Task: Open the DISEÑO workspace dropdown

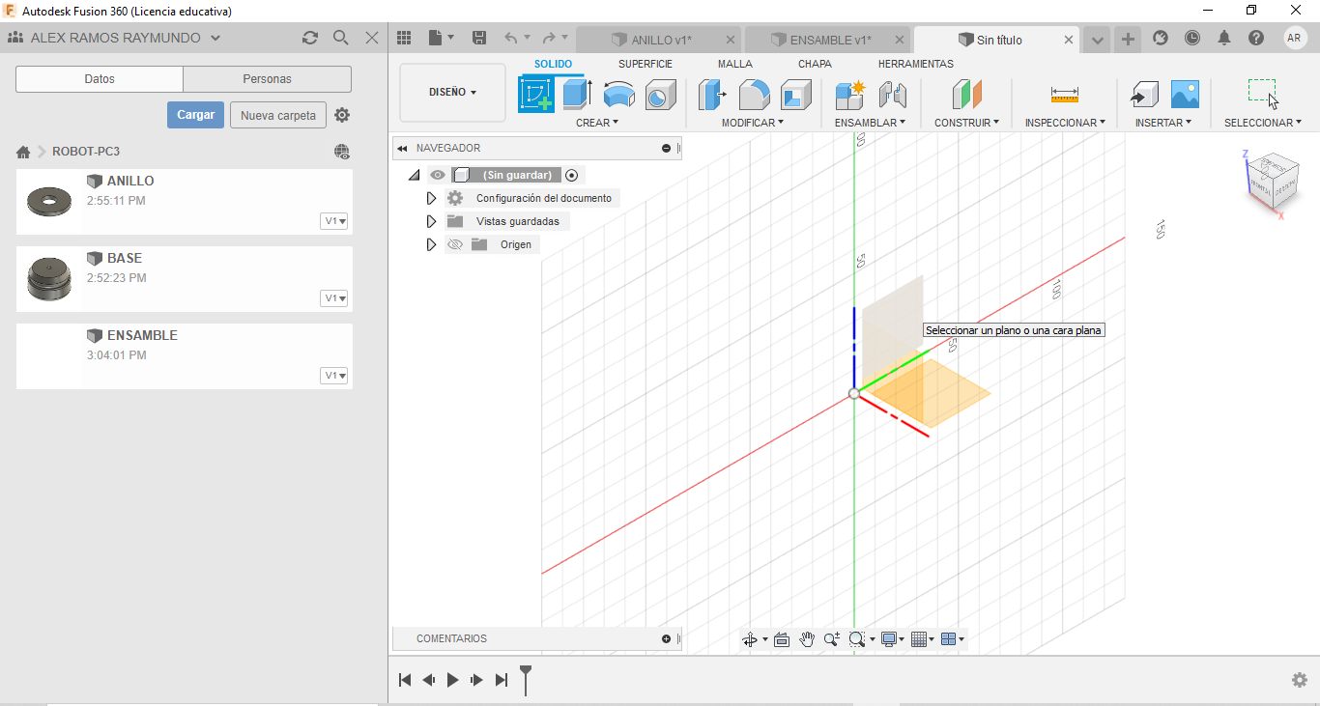Action: click(452, 93)
